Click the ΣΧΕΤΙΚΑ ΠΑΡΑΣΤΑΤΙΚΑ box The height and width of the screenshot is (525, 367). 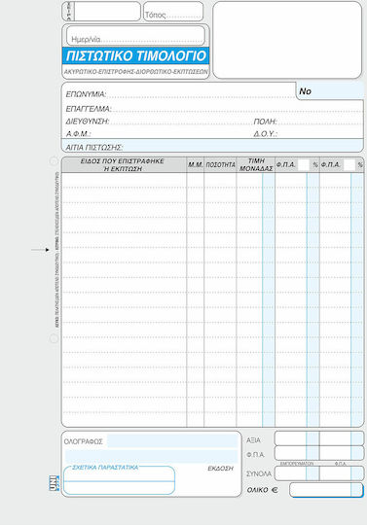[119, 480]
